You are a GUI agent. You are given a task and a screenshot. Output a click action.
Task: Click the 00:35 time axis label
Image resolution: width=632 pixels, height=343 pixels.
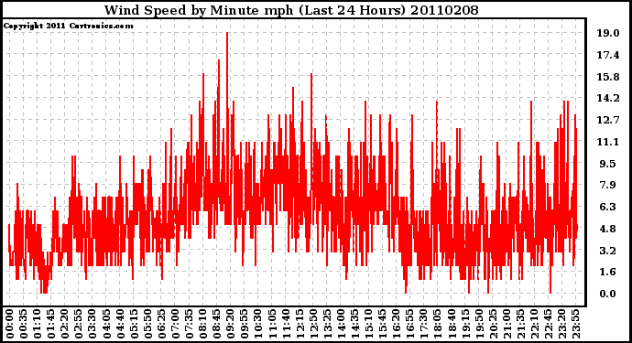(24, 324)
